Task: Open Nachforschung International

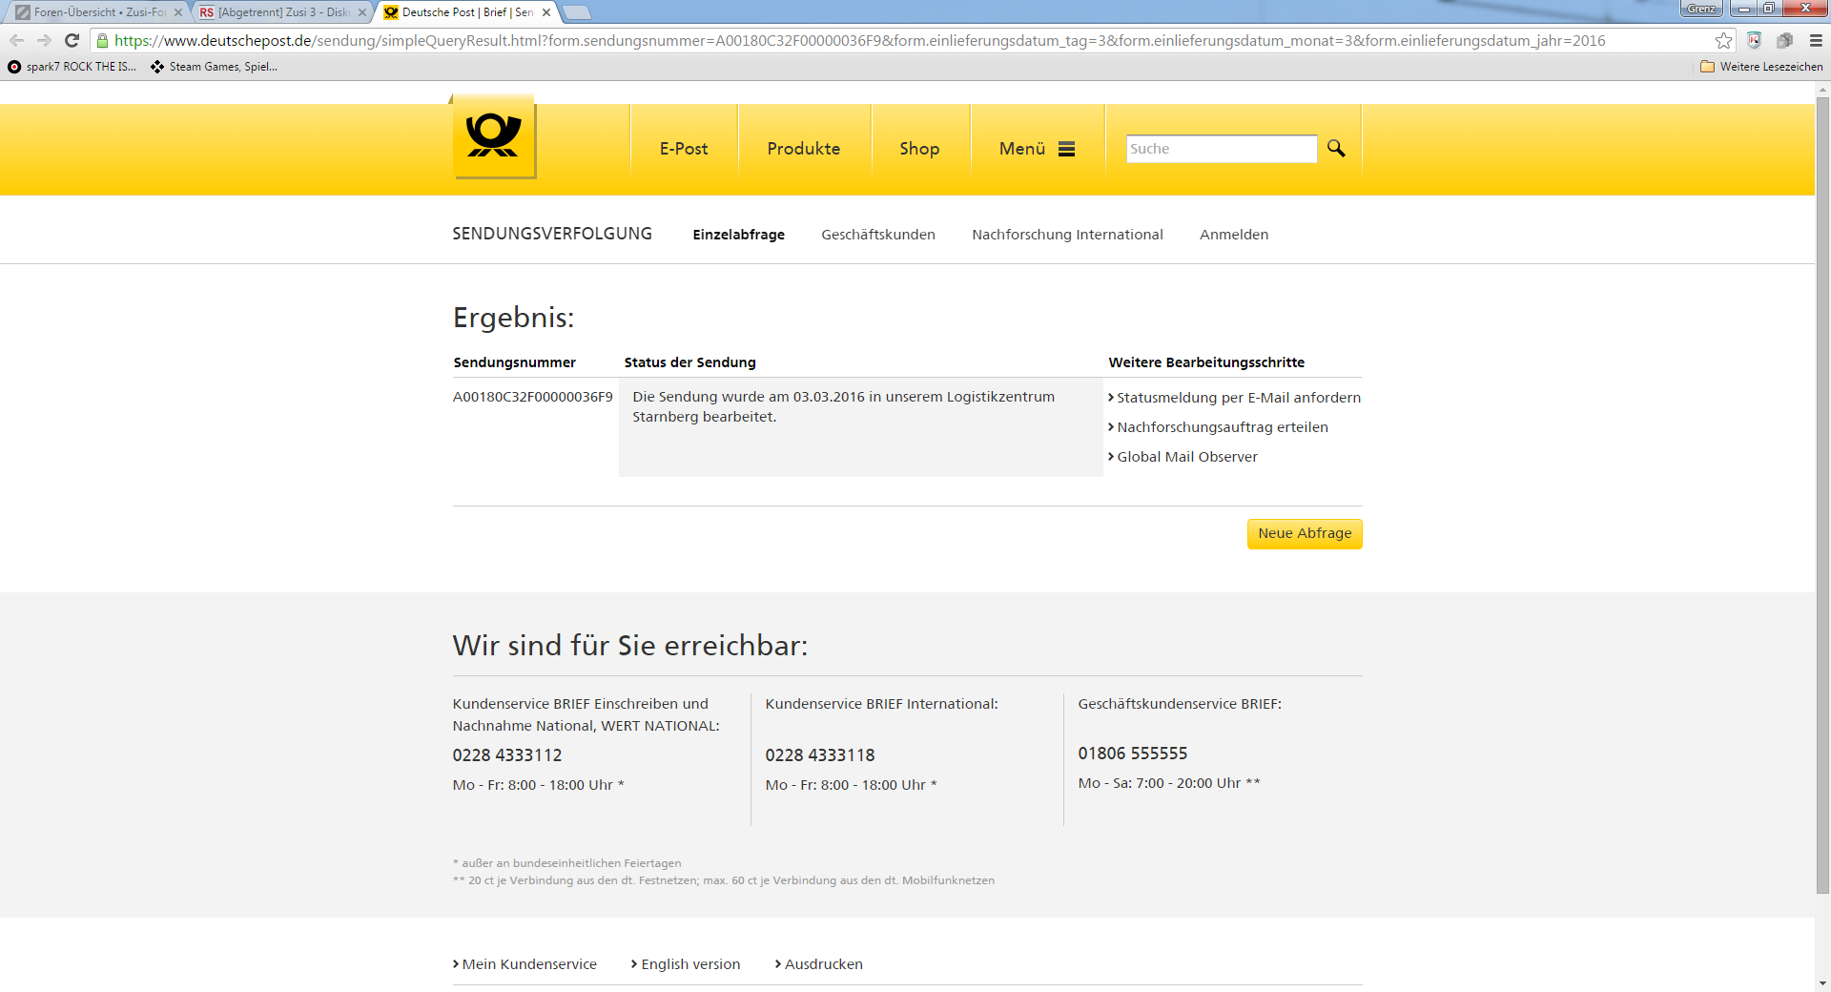Action: coord(1067,235)
